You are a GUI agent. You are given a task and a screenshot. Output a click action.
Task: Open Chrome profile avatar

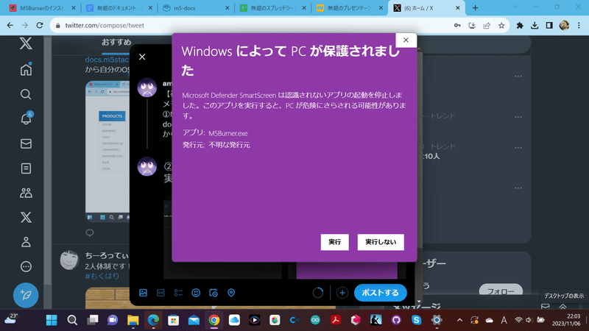pyautogui.click(x=564, y=26)
